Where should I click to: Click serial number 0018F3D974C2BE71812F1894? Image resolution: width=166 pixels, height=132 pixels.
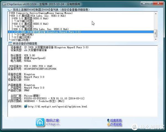40,69
